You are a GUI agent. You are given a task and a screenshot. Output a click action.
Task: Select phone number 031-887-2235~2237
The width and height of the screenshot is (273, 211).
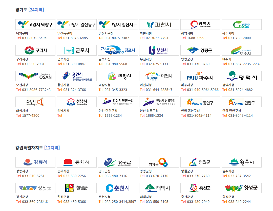244,64
